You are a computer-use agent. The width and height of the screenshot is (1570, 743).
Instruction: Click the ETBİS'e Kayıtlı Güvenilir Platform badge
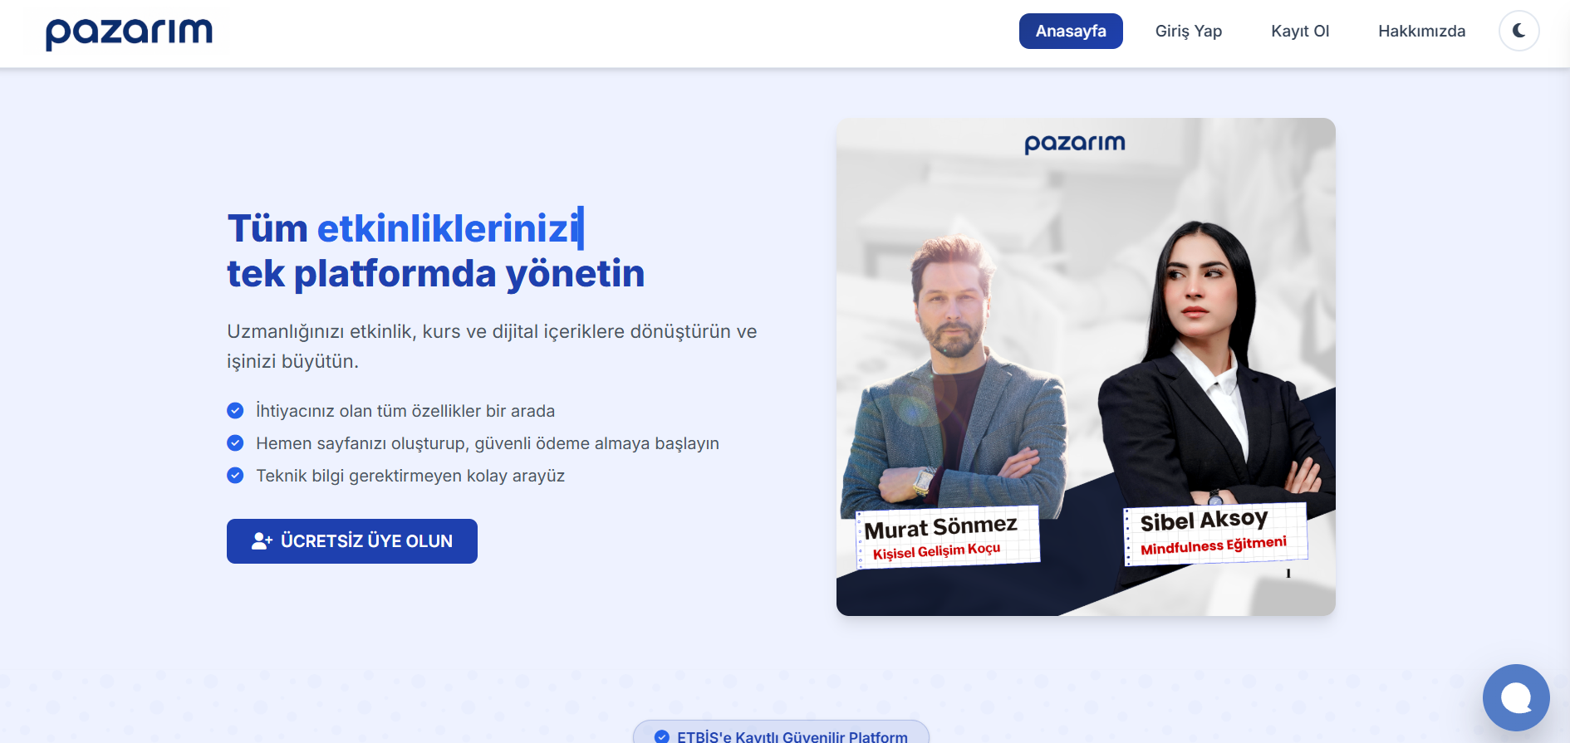tap(781, 732)
